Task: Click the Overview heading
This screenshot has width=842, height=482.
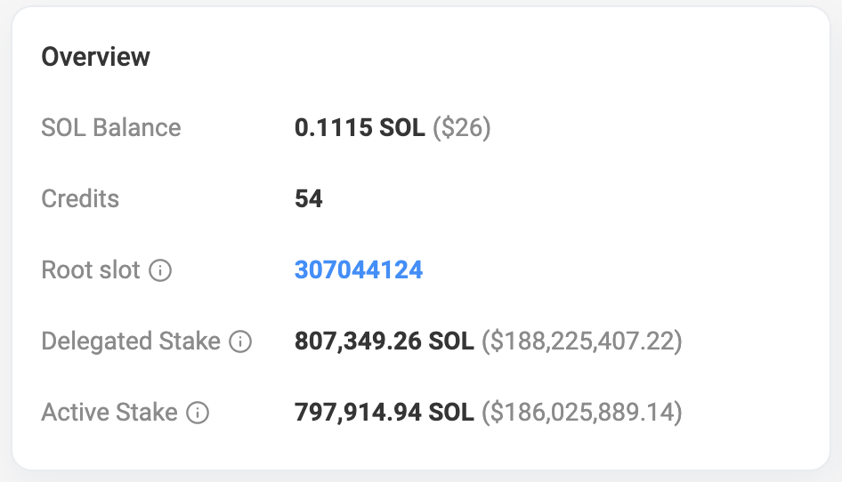Action: (96, 57)
